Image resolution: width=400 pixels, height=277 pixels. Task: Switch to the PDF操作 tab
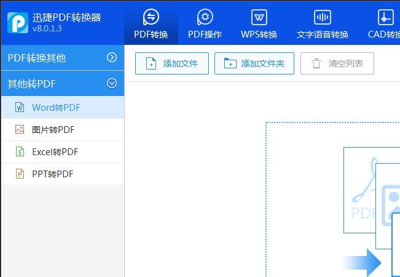point(205,24)
